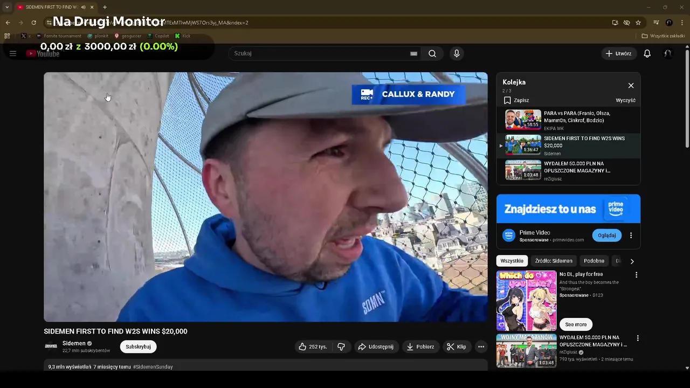Image resolution: width=690 pixels, height=388 pixels.
Task: Click the YouTube logo to go home
Action: coord(43,53)
